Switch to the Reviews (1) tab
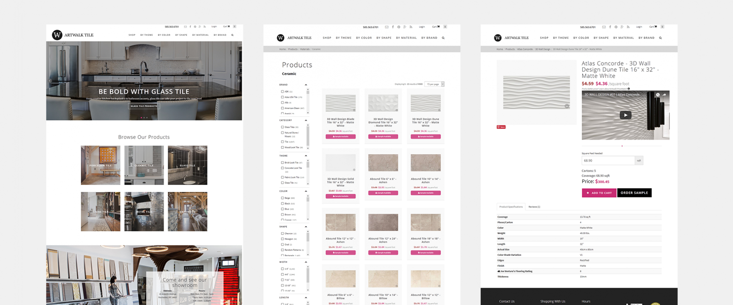 coord(534,207)
